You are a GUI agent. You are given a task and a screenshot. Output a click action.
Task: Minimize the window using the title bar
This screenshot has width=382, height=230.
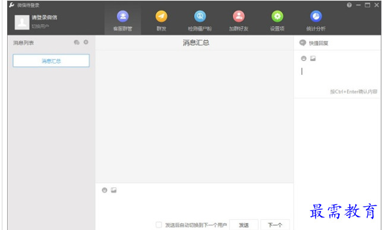click(x=358, y=5)
